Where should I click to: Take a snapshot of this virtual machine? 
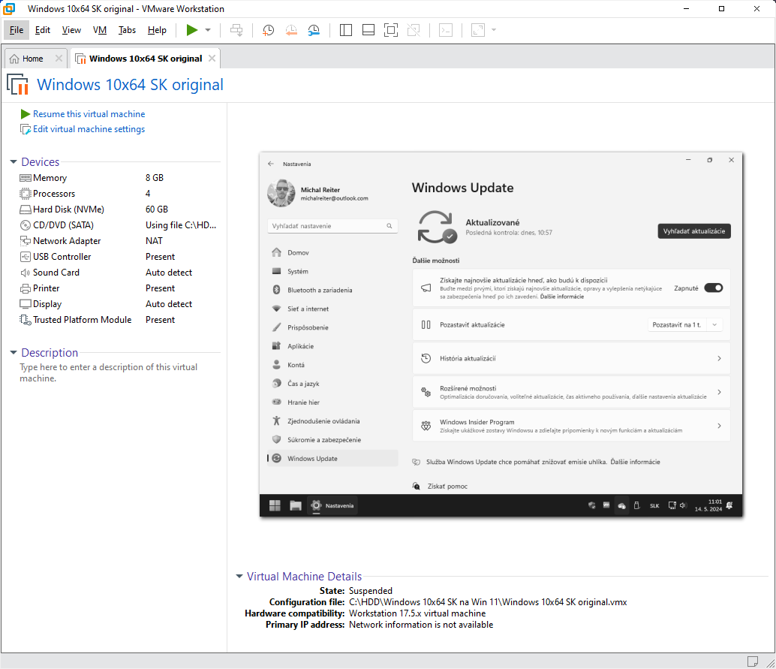click(268, 30)
